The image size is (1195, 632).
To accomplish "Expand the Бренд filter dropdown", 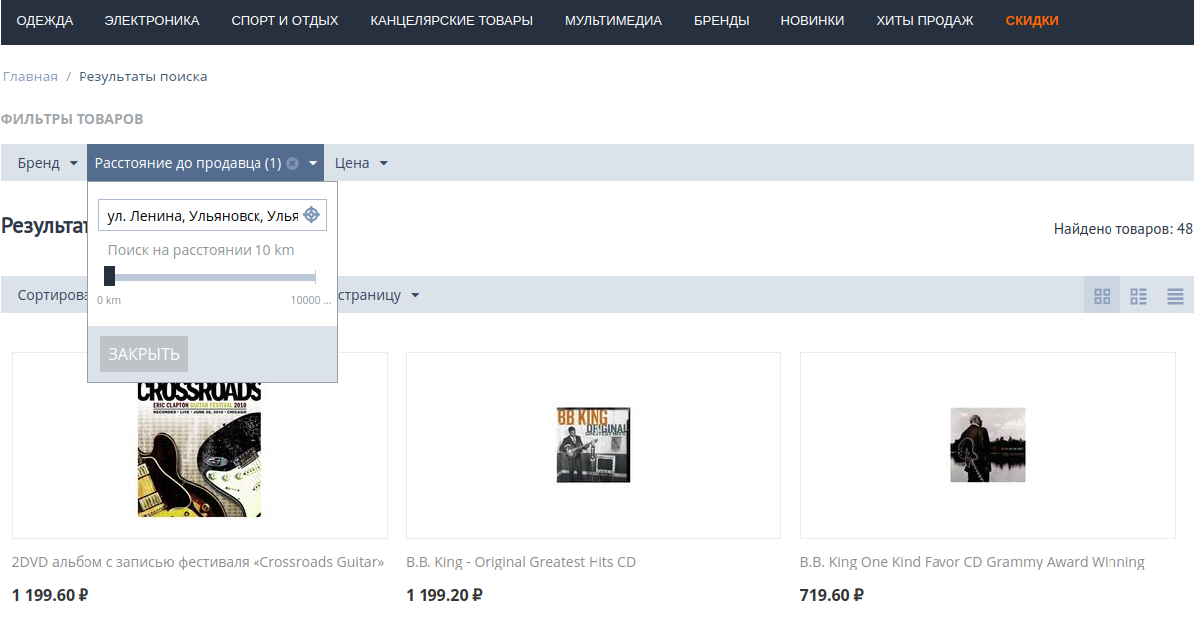I will (47, 163).
